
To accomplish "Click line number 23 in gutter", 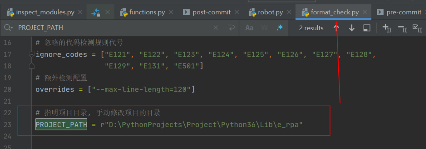I will 8,125.
